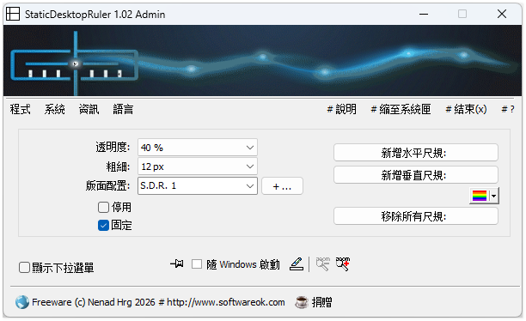Open the 語言 menu
526x321 pixels.
123,109
